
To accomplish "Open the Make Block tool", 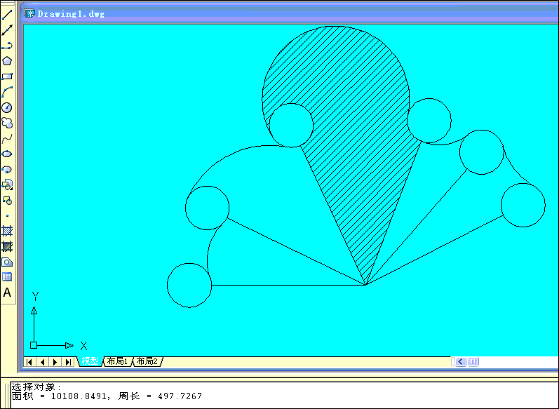I will point(7,200).
